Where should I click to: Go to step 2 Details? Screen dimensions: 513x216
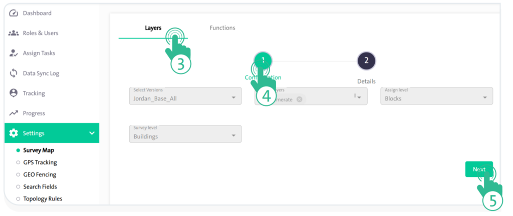pos(366,61)
